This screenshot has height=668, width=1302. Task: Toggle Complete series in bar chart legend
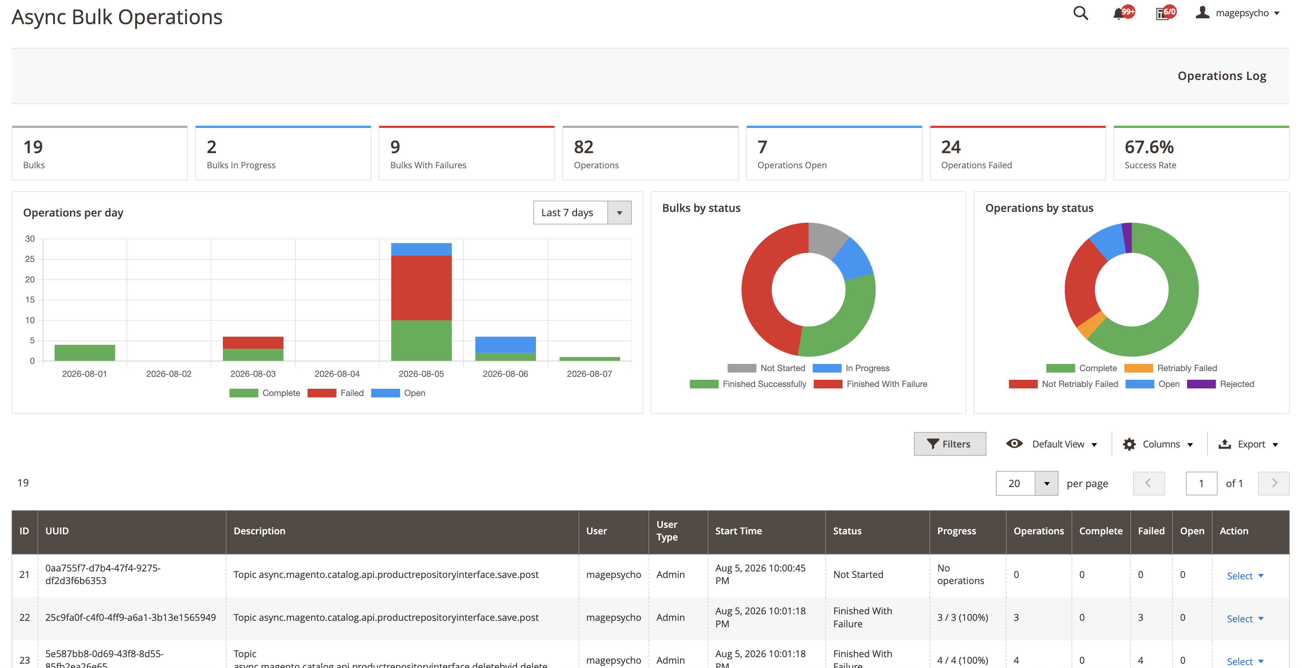[265, 393]
